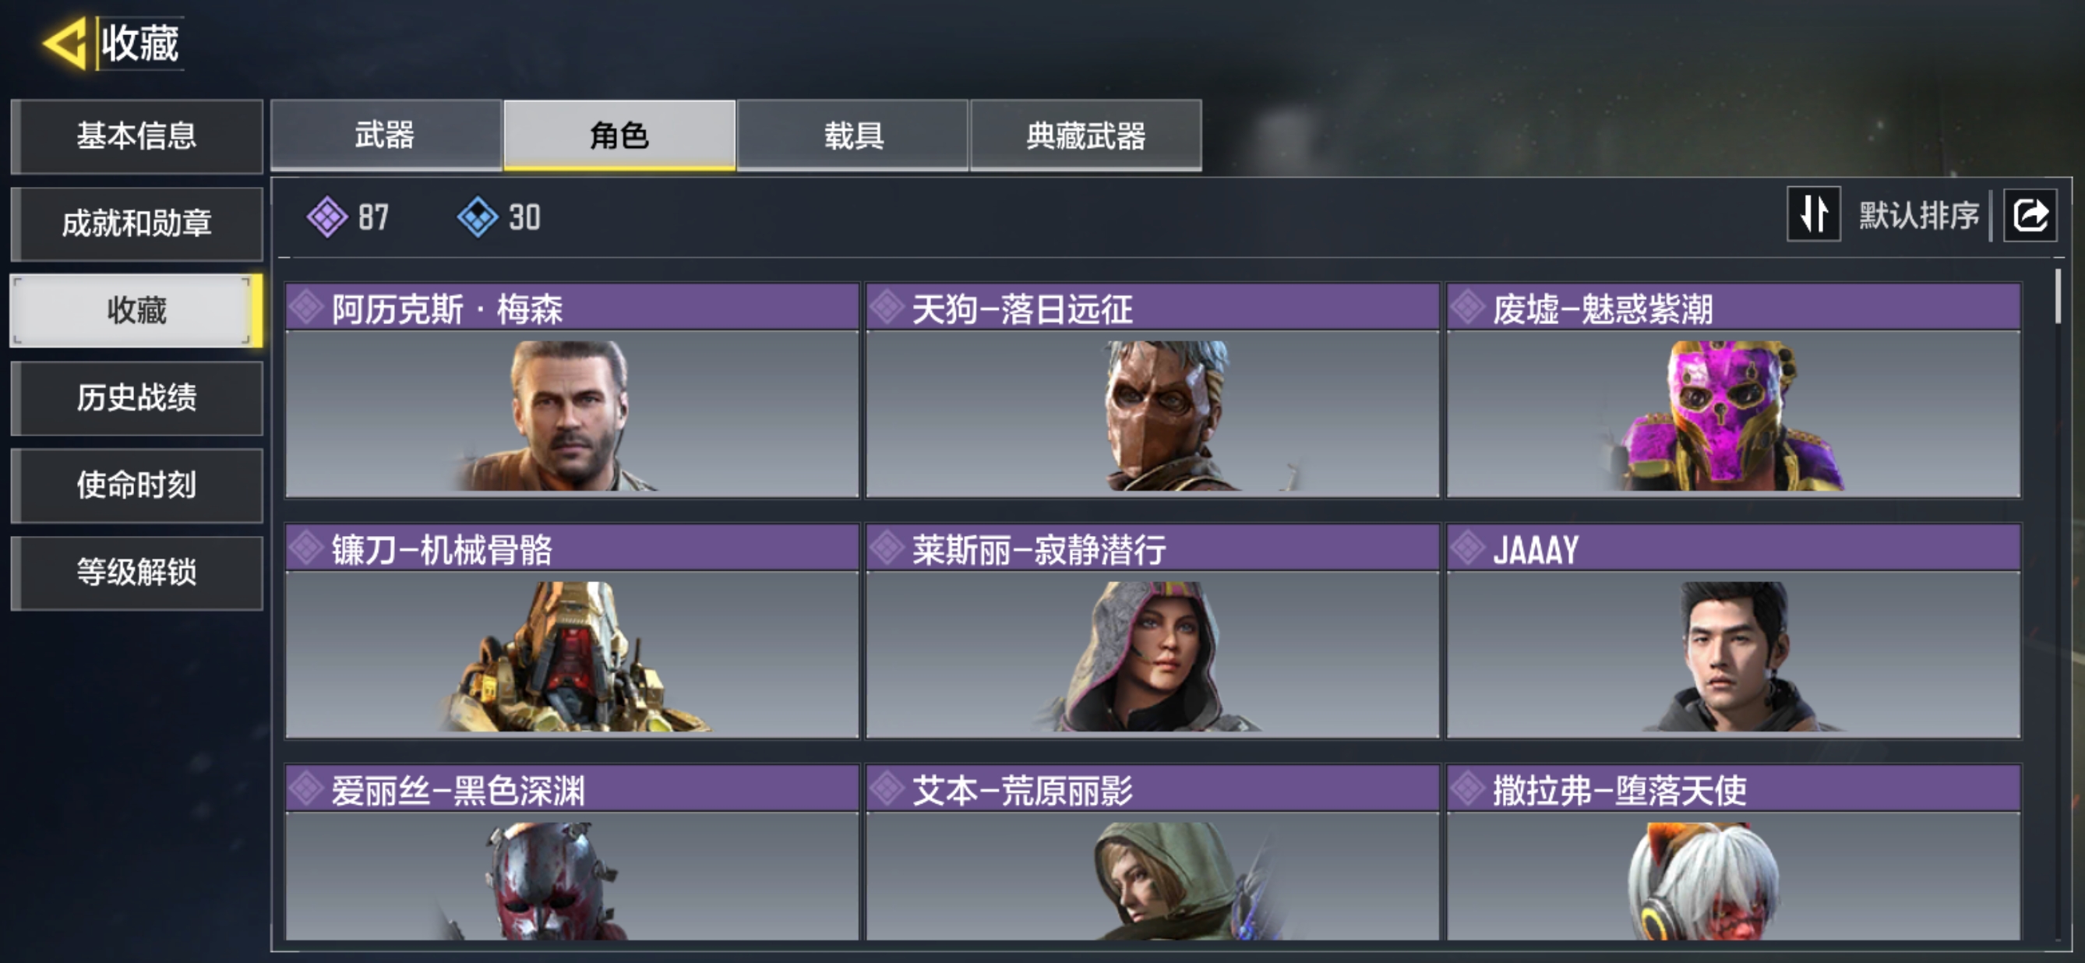This screenshot has height=963, width=2085.
Task: Click the blue rare rarity diamond icon
Action: [x=478, y=217]
